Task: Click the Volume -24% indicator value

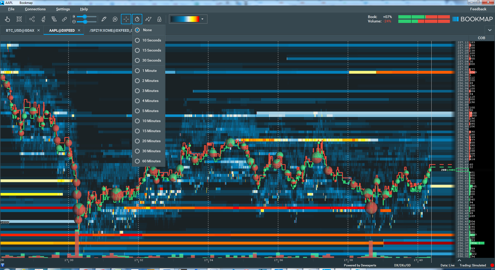Action: [387, 21]
